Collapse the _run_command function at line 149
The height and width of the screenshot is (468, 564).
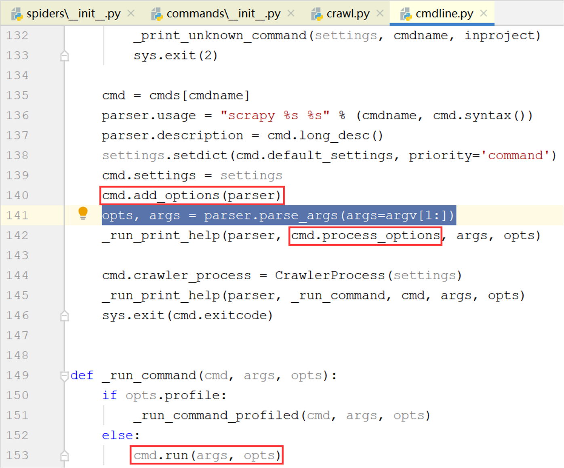click(x=64, y=376)
